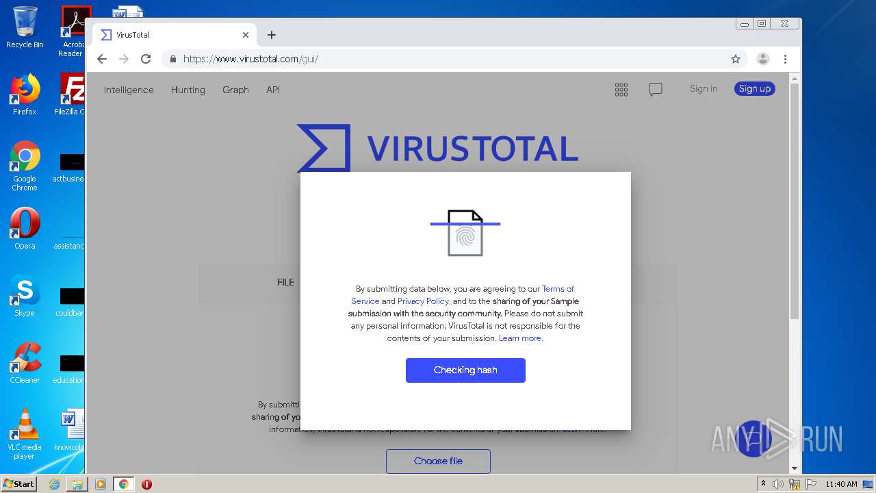Viewport: 876px width, 493px height.
Task: Open the API menu item
Action: [273, 90]
